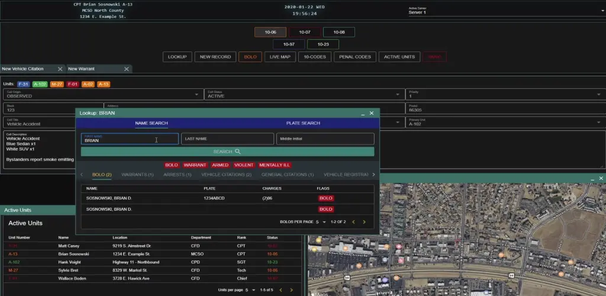Set status with the 10-08 button
The height and width of the screenshot is (296, 606).
(339, 32)
